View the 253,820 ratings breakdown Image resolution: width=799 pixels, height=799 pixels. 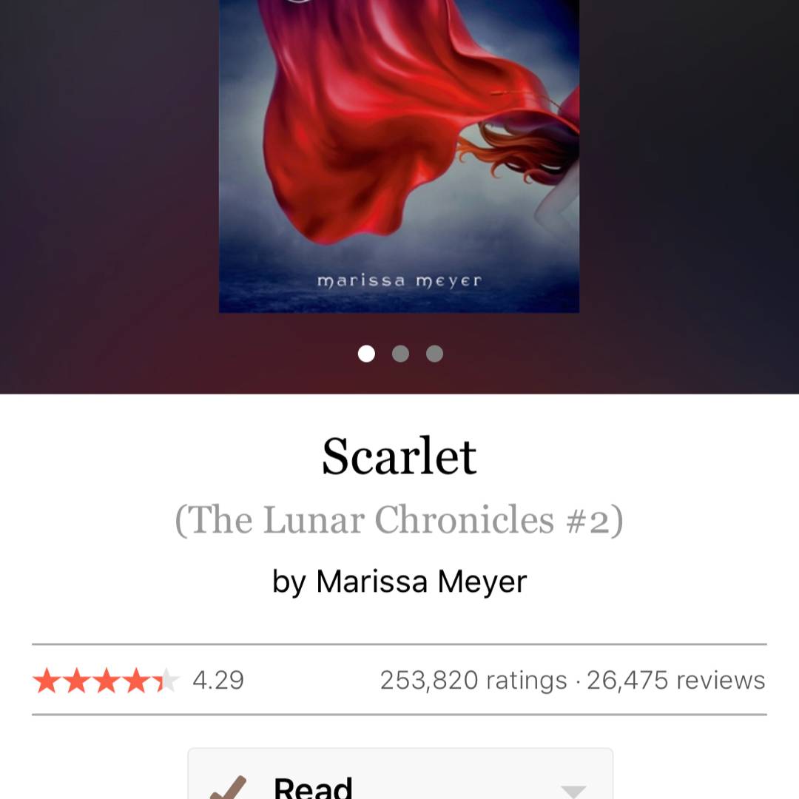coord(473,681)
